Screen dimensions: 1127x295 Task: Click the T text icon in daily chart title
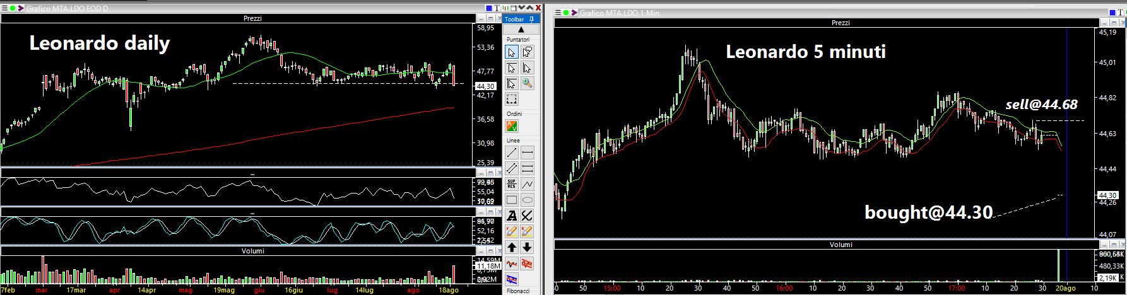[497, 8]
